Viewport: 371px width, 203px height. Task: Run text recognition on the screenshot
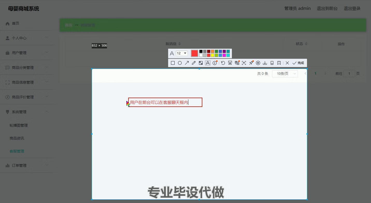click(x=244, y=63)
